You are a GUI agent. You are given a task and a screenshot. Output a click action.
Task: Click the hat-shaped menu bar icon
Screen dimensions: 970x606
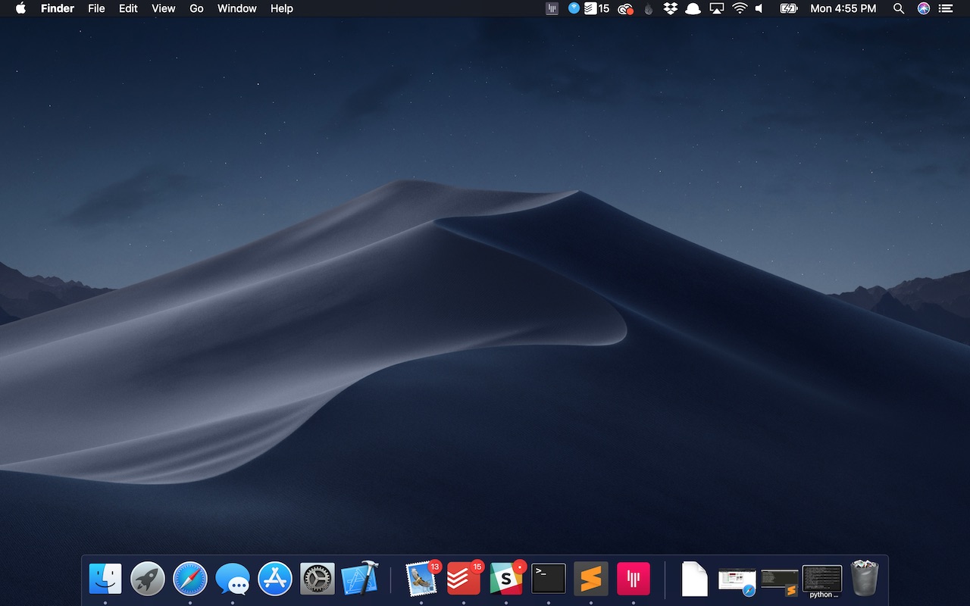pos(693,8)
